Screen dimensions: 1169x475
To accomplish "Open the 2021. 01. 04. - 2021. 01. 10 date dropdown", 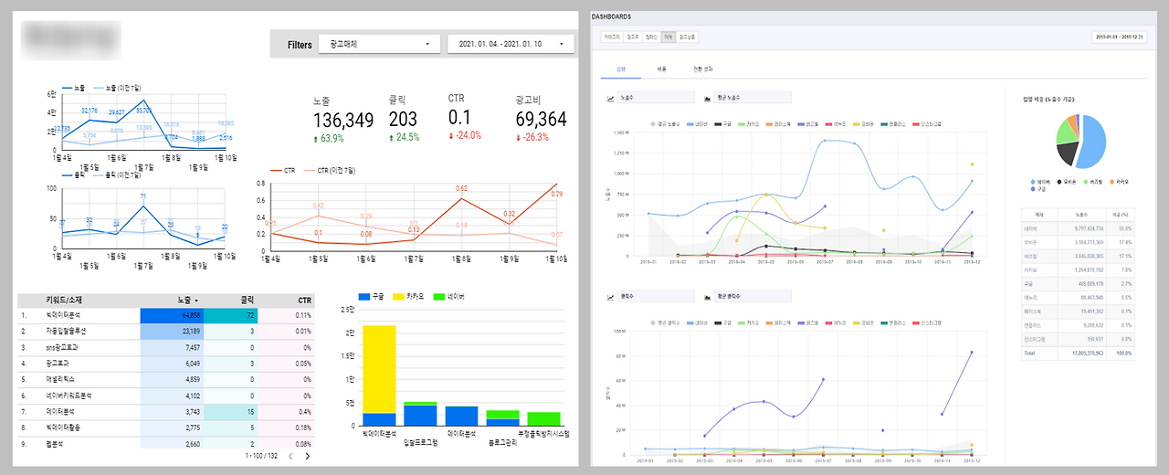I will 511,44.
